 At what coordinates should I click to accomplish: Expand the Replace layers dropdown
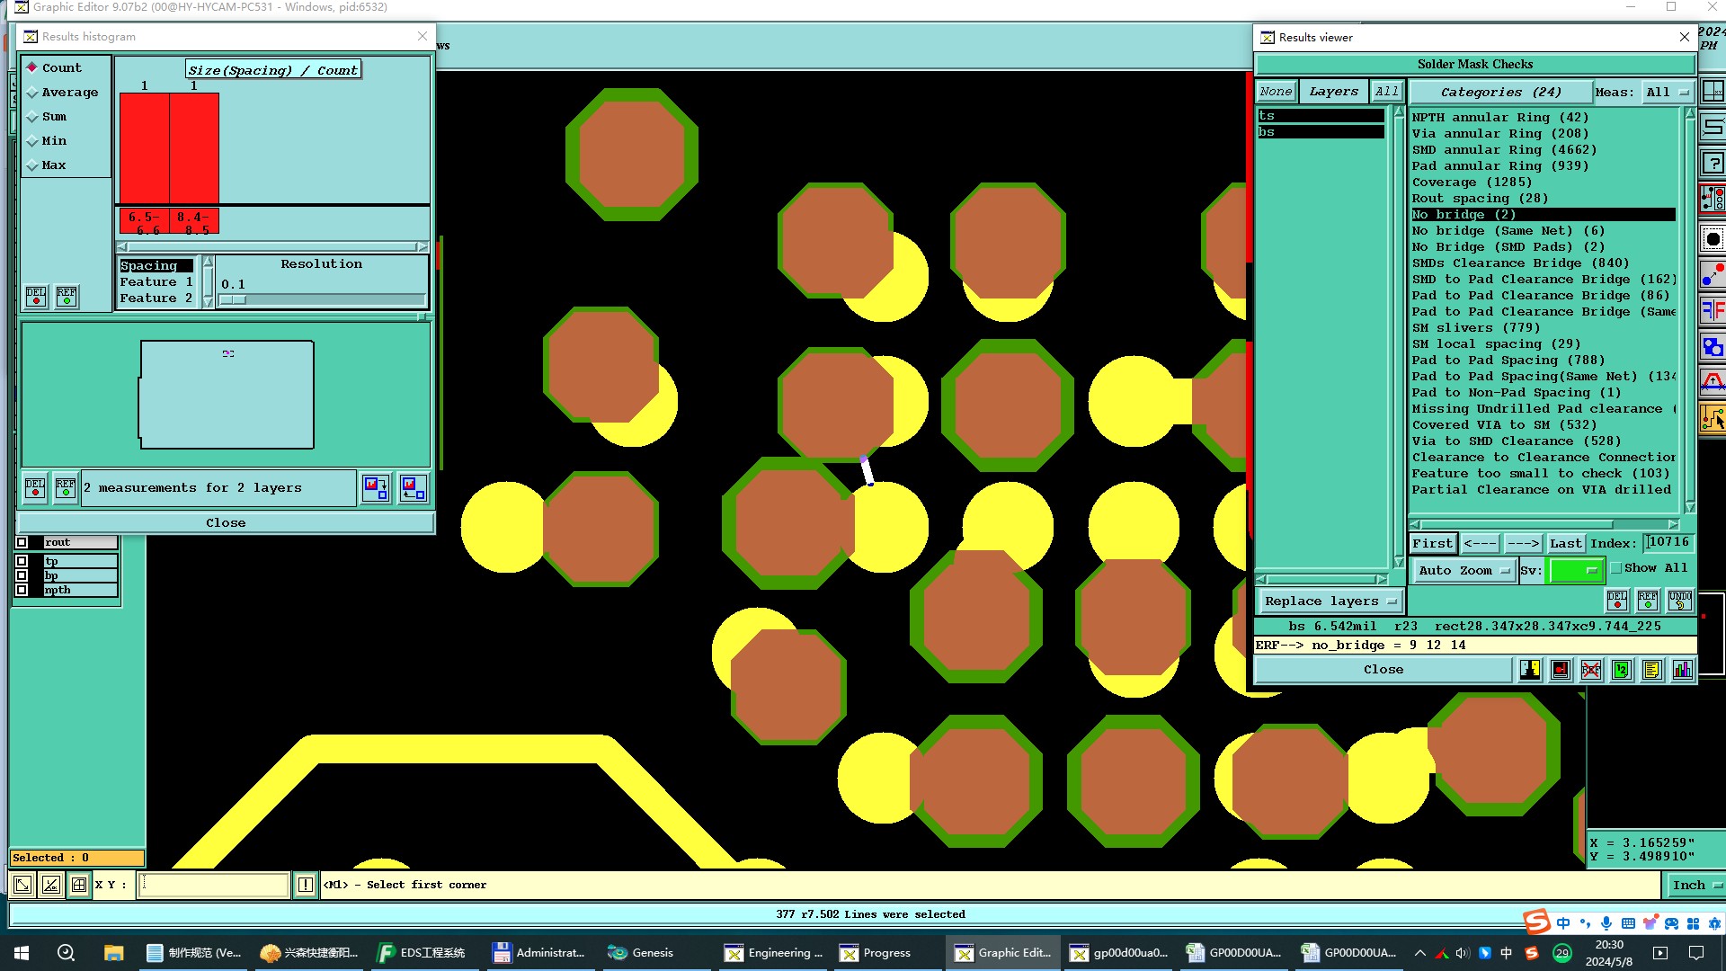1329,601
